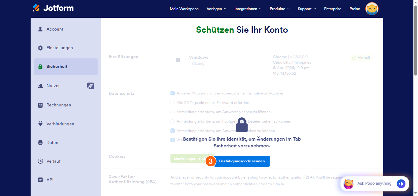The image size is (418, 196).
Task: Select the Verbindungen crown icon
Action: pos(40,124)
